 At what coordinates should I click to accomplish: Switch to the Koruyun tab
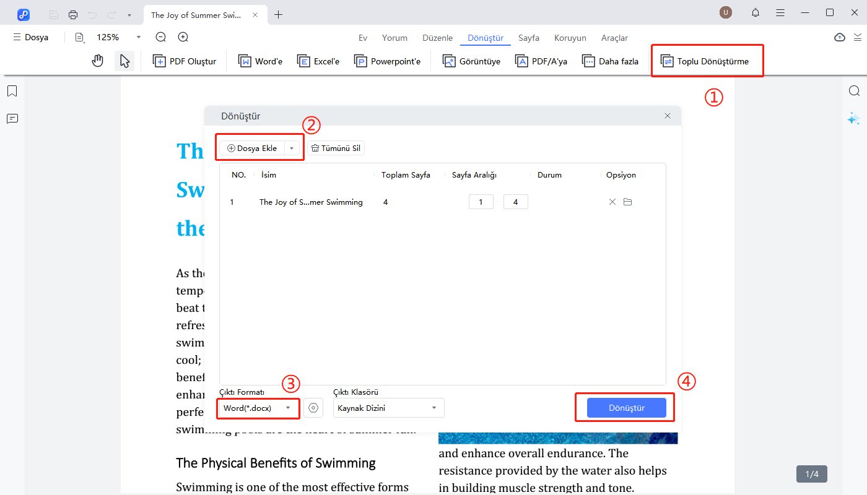point(570,38)
